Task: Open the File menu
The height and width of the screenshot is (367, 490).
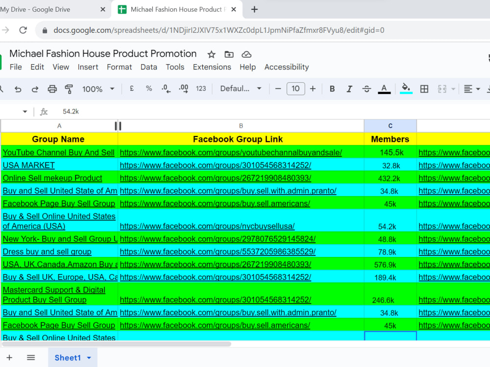Action: 16,67
